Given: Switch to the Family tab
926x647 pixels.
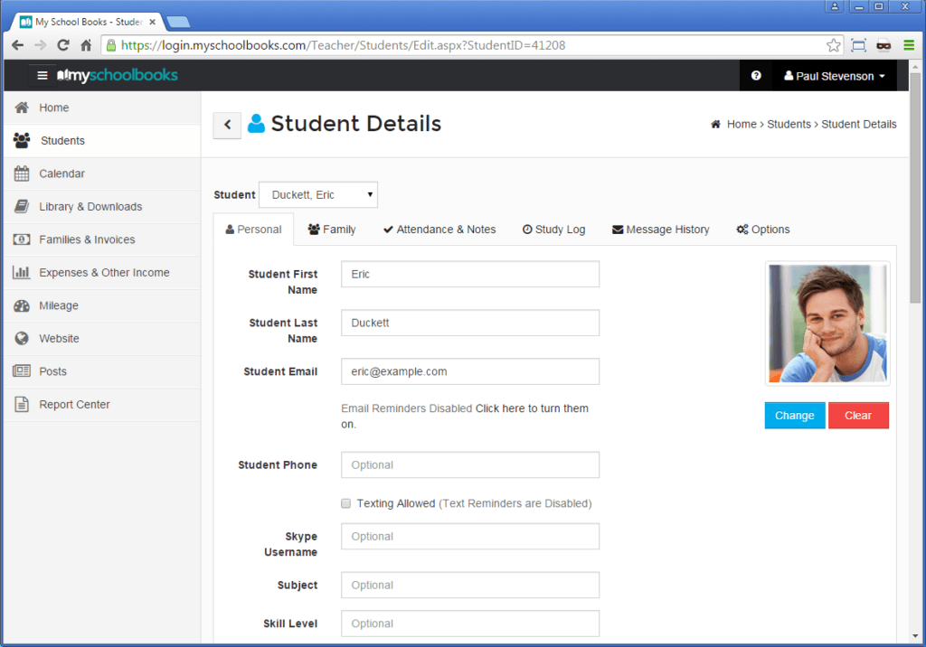Looking at the screenshot, I should (x=331, y=229).
